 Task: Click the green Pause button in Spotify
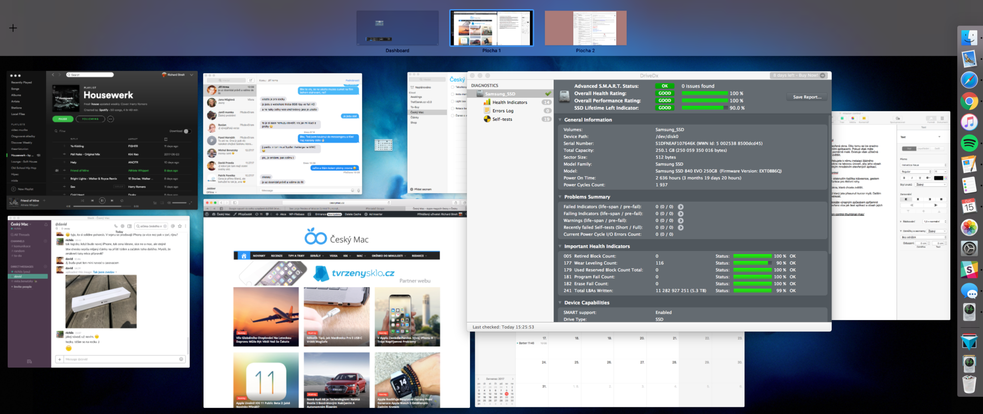click(x=63, y=119)
